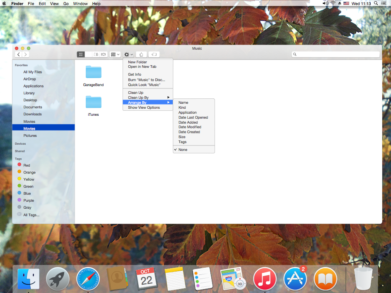Switch to cover flow view
The height and width of the screenshot is (293, 391).
(103, 54)
